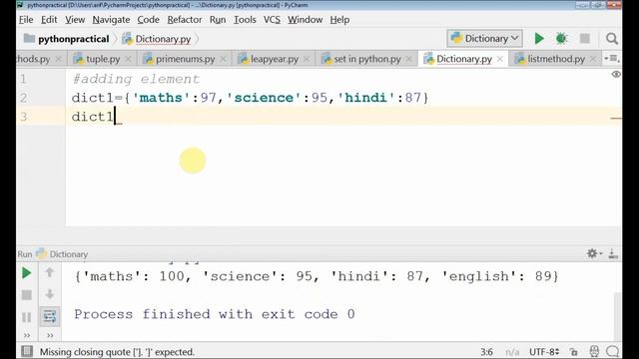The image size is (639, 359).
Task: Open the View menu
Action: [x=75, y=20]
